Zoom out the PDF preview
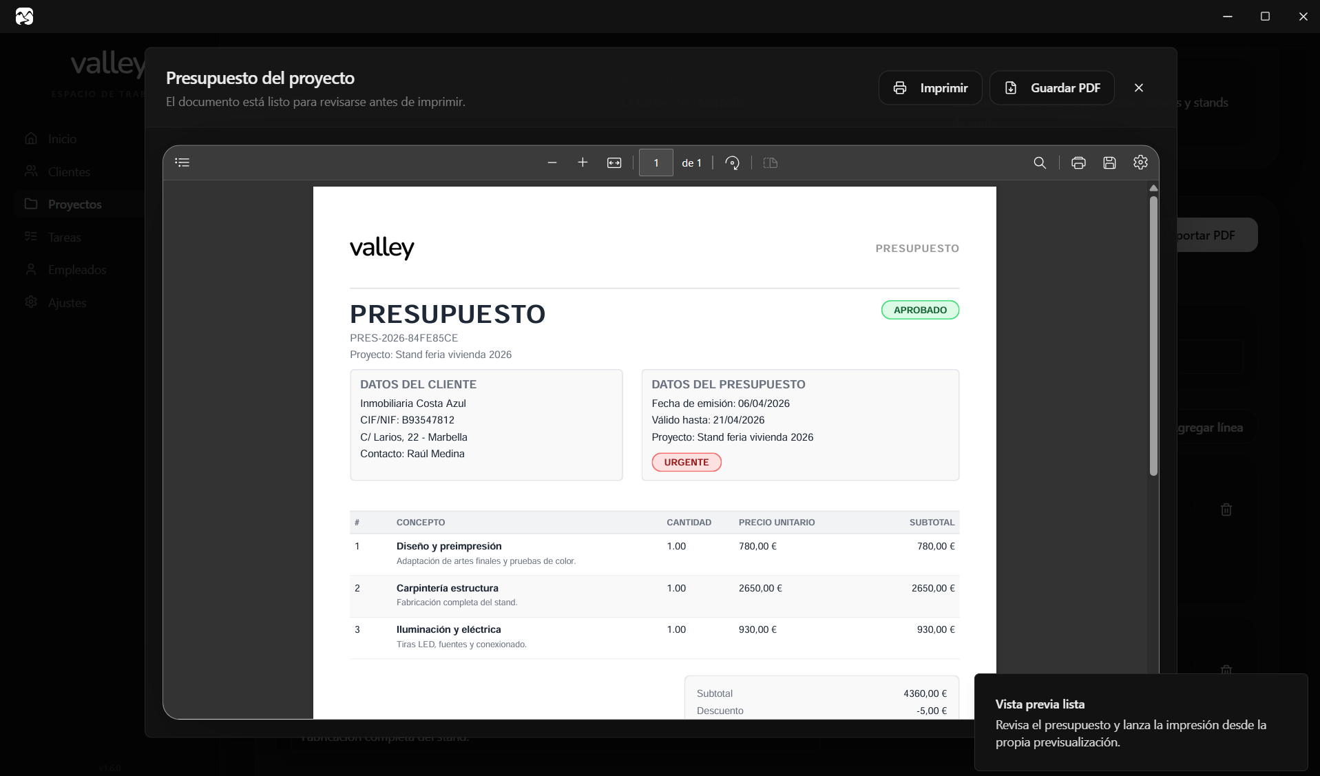 552,162
